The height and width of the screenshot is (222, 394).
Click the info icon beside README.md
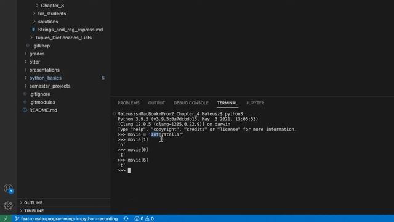(x=25, y=110)
